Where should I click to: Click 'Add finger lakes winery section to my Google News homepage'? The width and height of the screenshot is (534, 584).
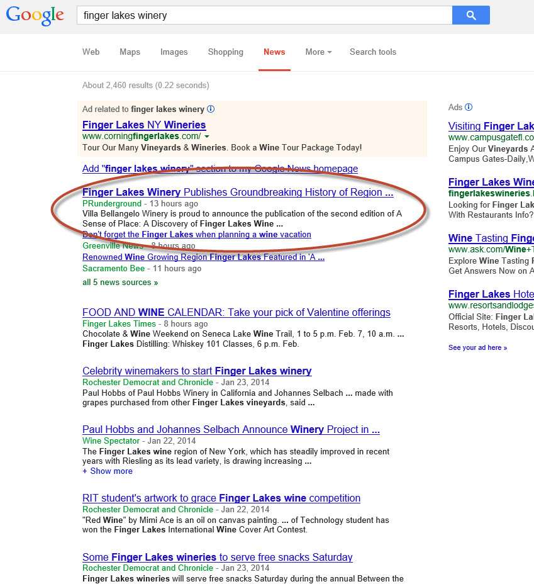[220, 169]
